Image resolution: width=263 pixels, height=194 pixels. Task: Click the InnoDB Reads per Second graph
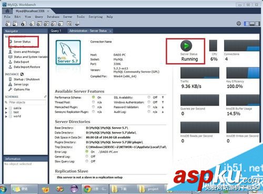coord(200,127)
